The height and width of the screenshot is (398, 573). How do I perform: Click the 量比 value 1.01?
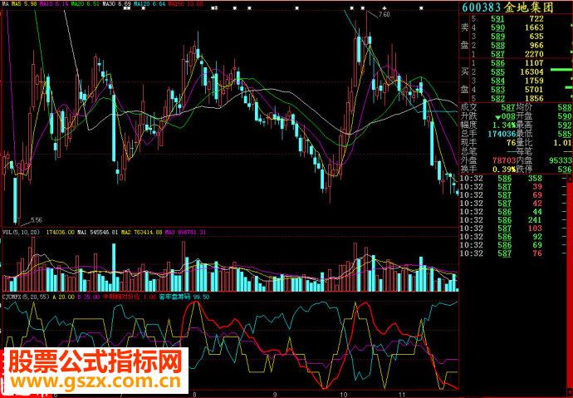[562, 143]
